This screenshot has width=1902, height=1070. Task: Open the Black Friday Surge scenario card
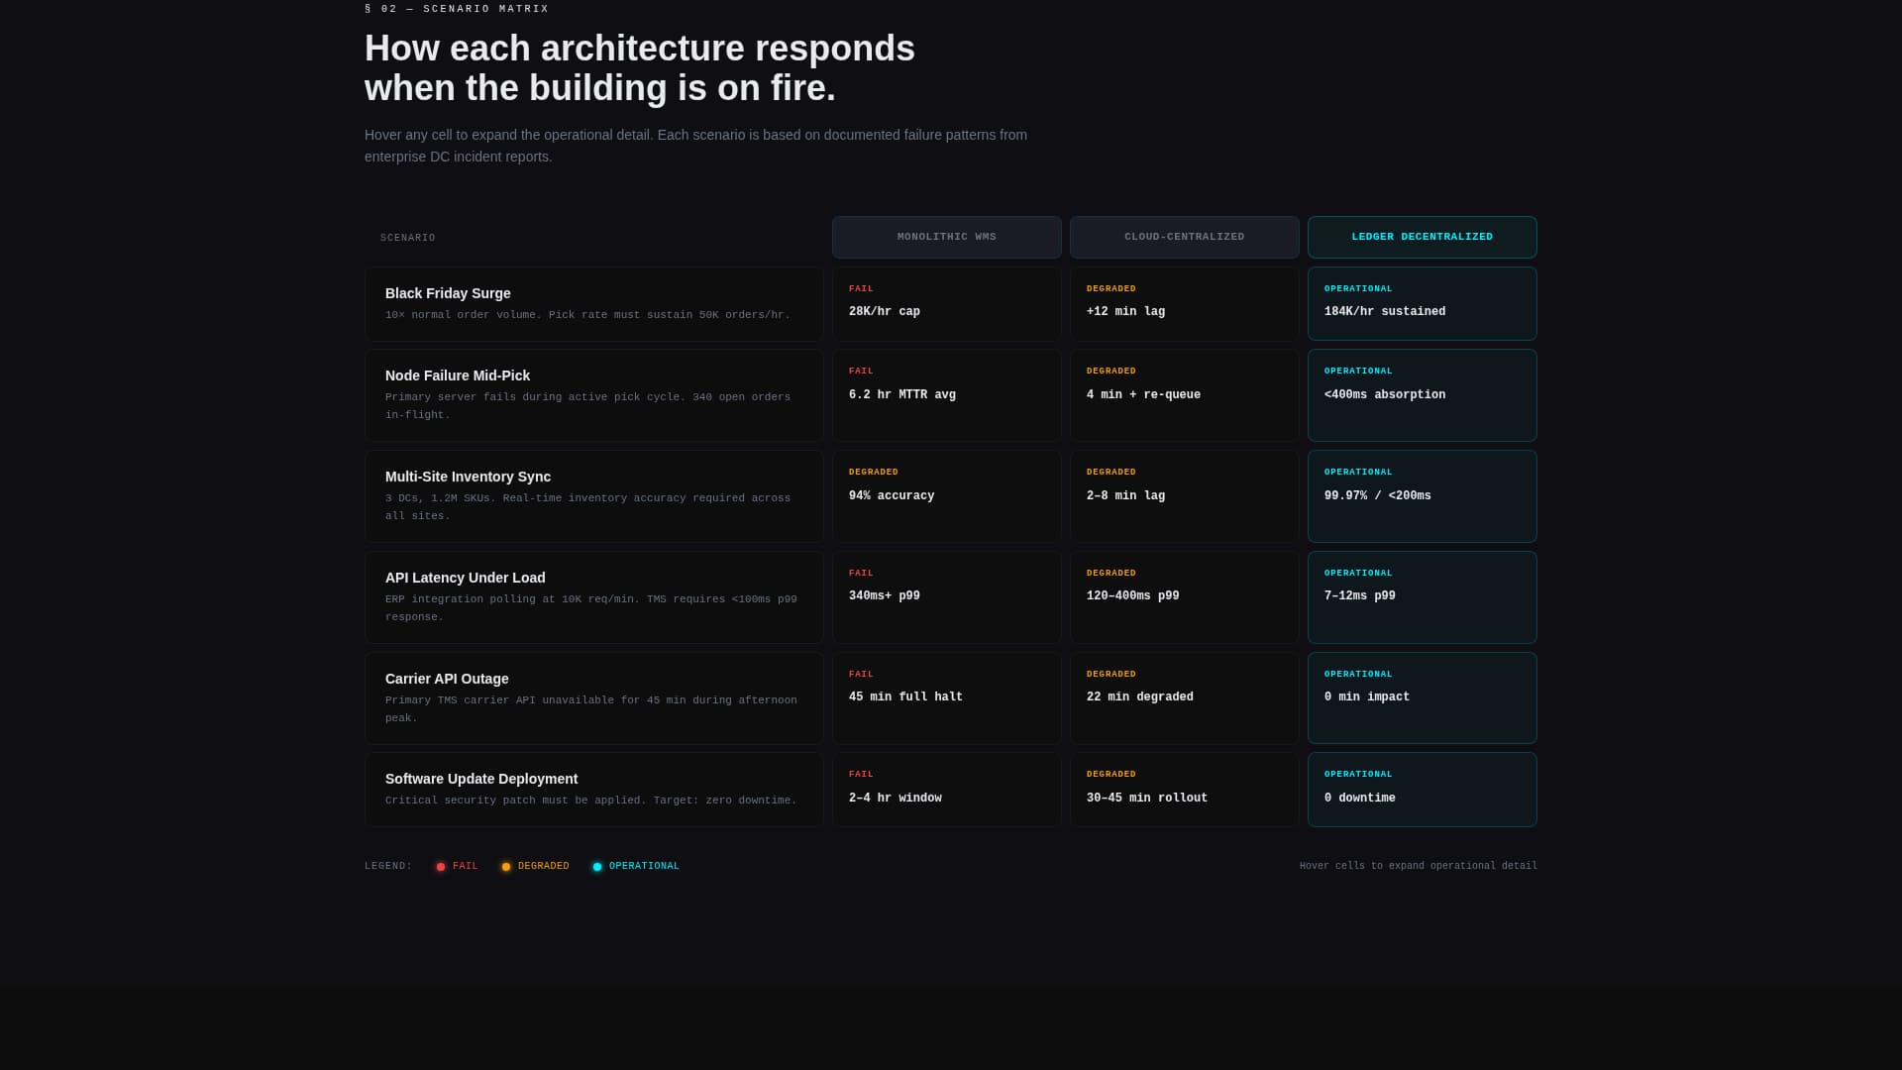pos(593,304)
